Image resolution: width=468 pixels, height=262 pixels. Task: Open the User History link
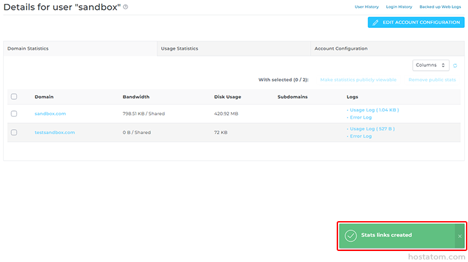point(367,6)
